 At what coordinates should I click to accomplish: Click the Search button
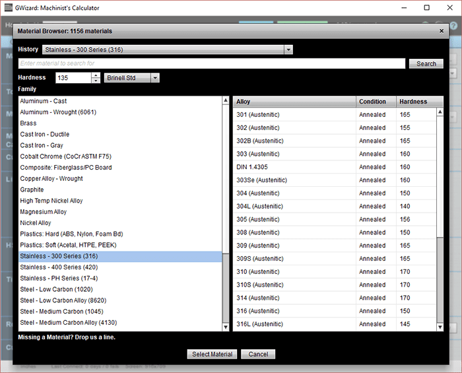coord(426,63)
